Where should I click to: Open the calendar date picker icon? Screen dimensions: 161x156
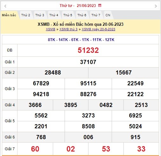click(x=100, y=5)
